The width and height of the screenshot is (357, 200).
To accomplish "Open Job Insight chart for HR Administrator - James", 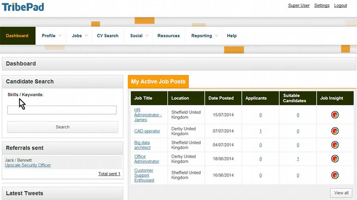I will [335, 115].
